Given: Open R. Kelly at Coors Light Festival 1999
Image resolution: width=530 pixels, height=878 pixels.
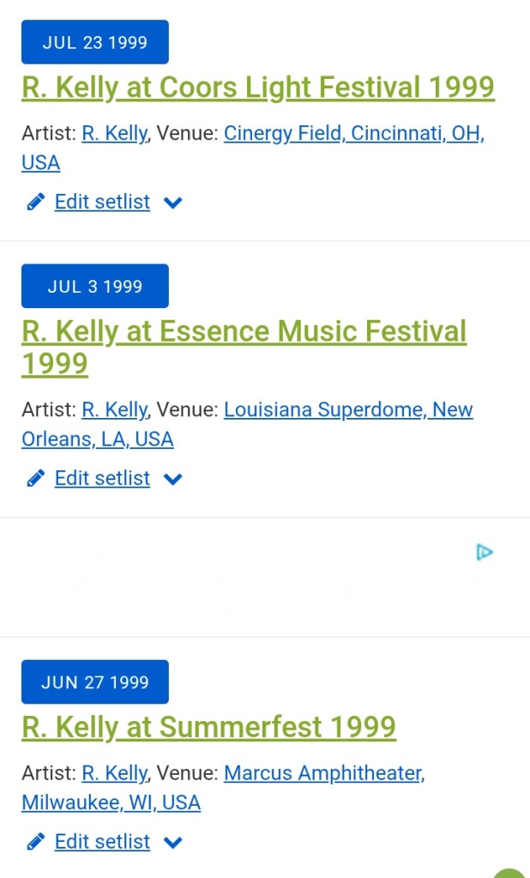Looking at the screenshot, I should (257, 88).
